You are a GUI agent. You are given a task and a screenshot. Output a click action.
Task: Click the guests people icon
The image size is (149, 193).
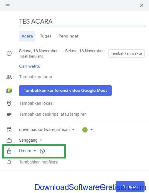click(9, 77)
